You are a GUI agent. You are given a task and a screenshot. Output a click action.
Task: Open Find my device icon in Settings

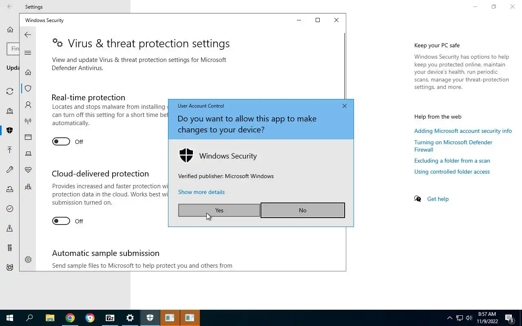(x=10, y=228)
